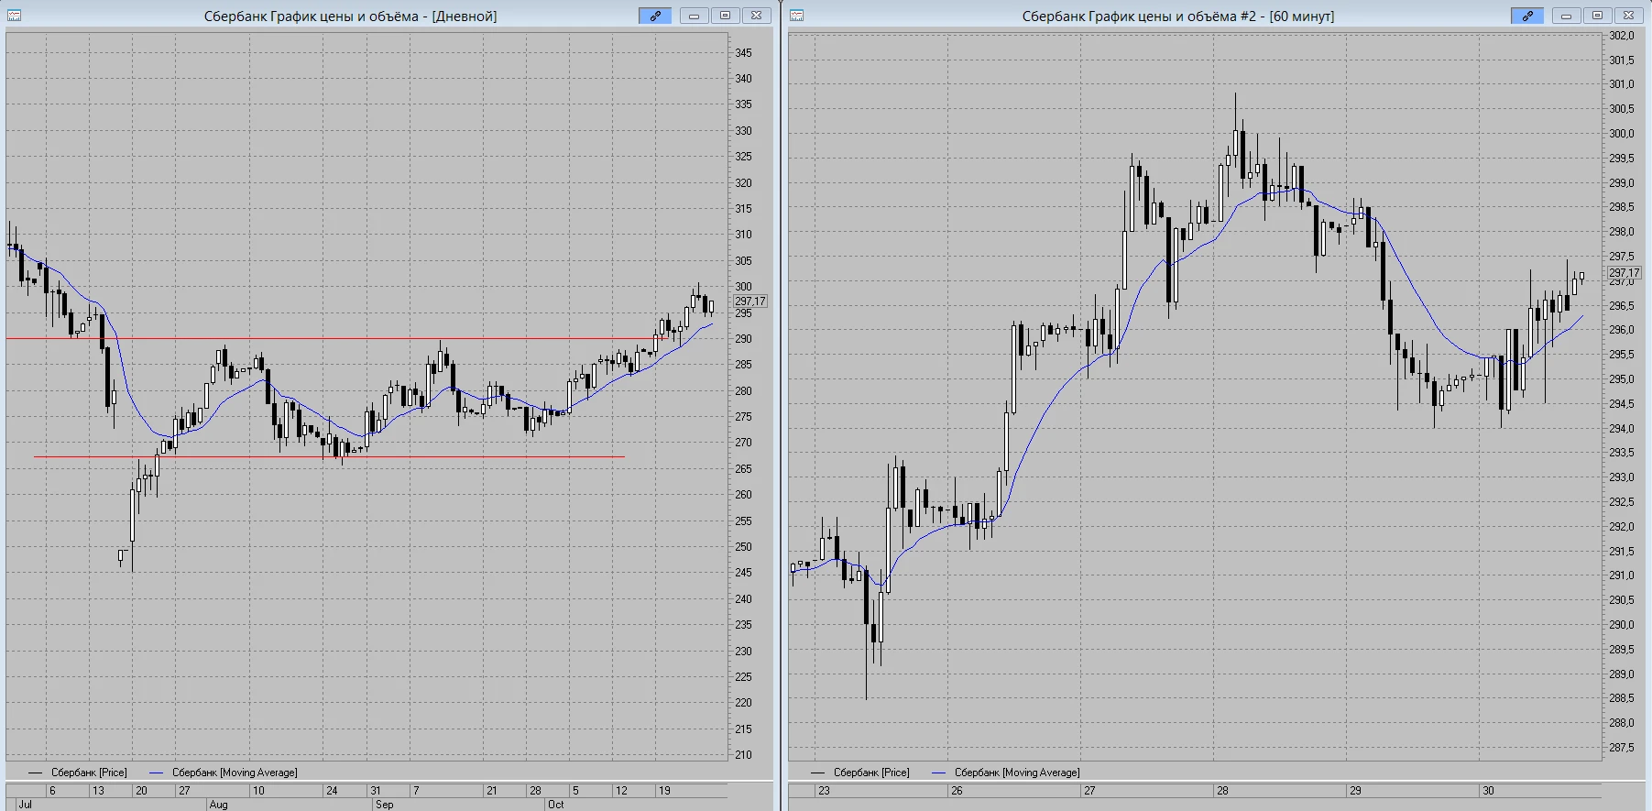Toggle the link pin button in the 60-minute chart window
Screen dimensions: 1652x811
[1527, 16]
